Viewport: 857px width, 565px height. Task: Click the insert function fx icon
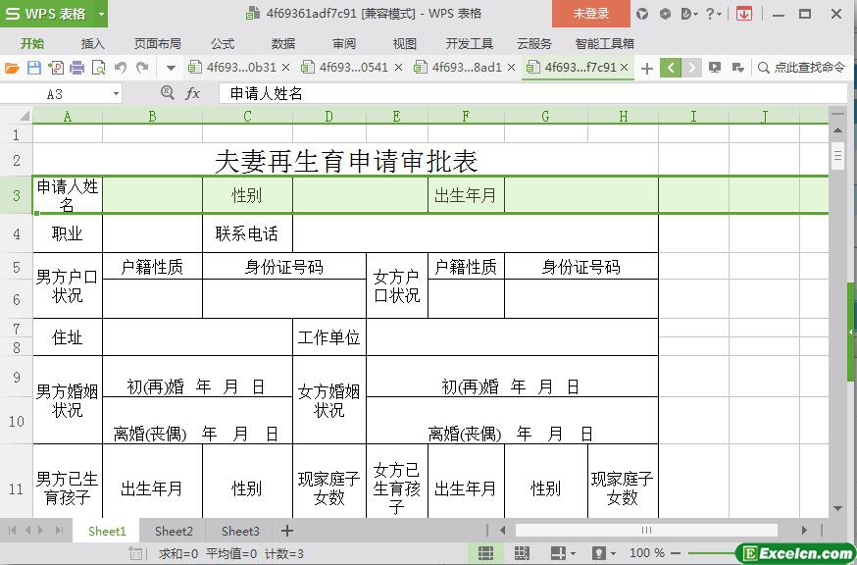(193, 93)
